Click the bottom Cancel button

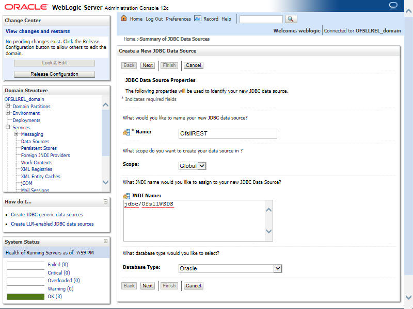pos(193,286)
